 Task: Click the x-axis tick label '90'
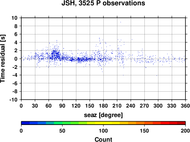coord(62,106)
